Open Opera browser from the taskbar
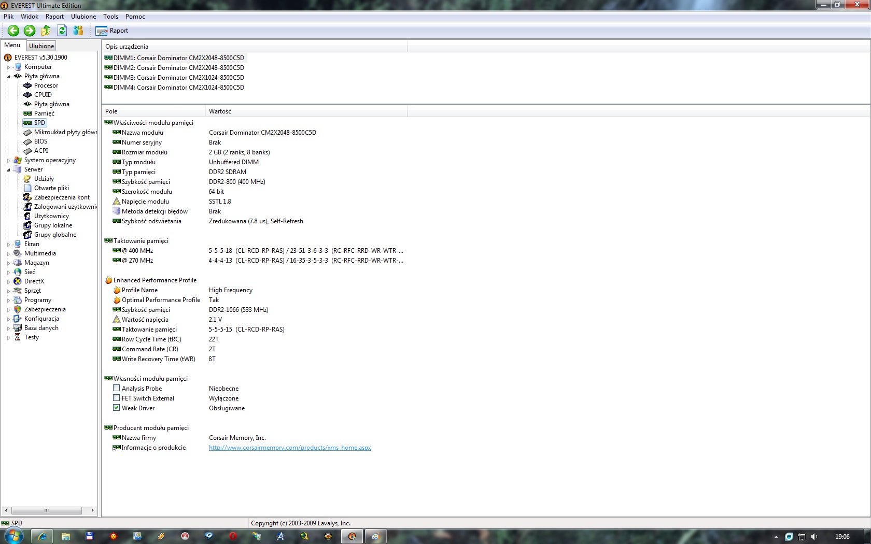The width and height of the screenshot is (871, 544). click(x=233, y=536)
